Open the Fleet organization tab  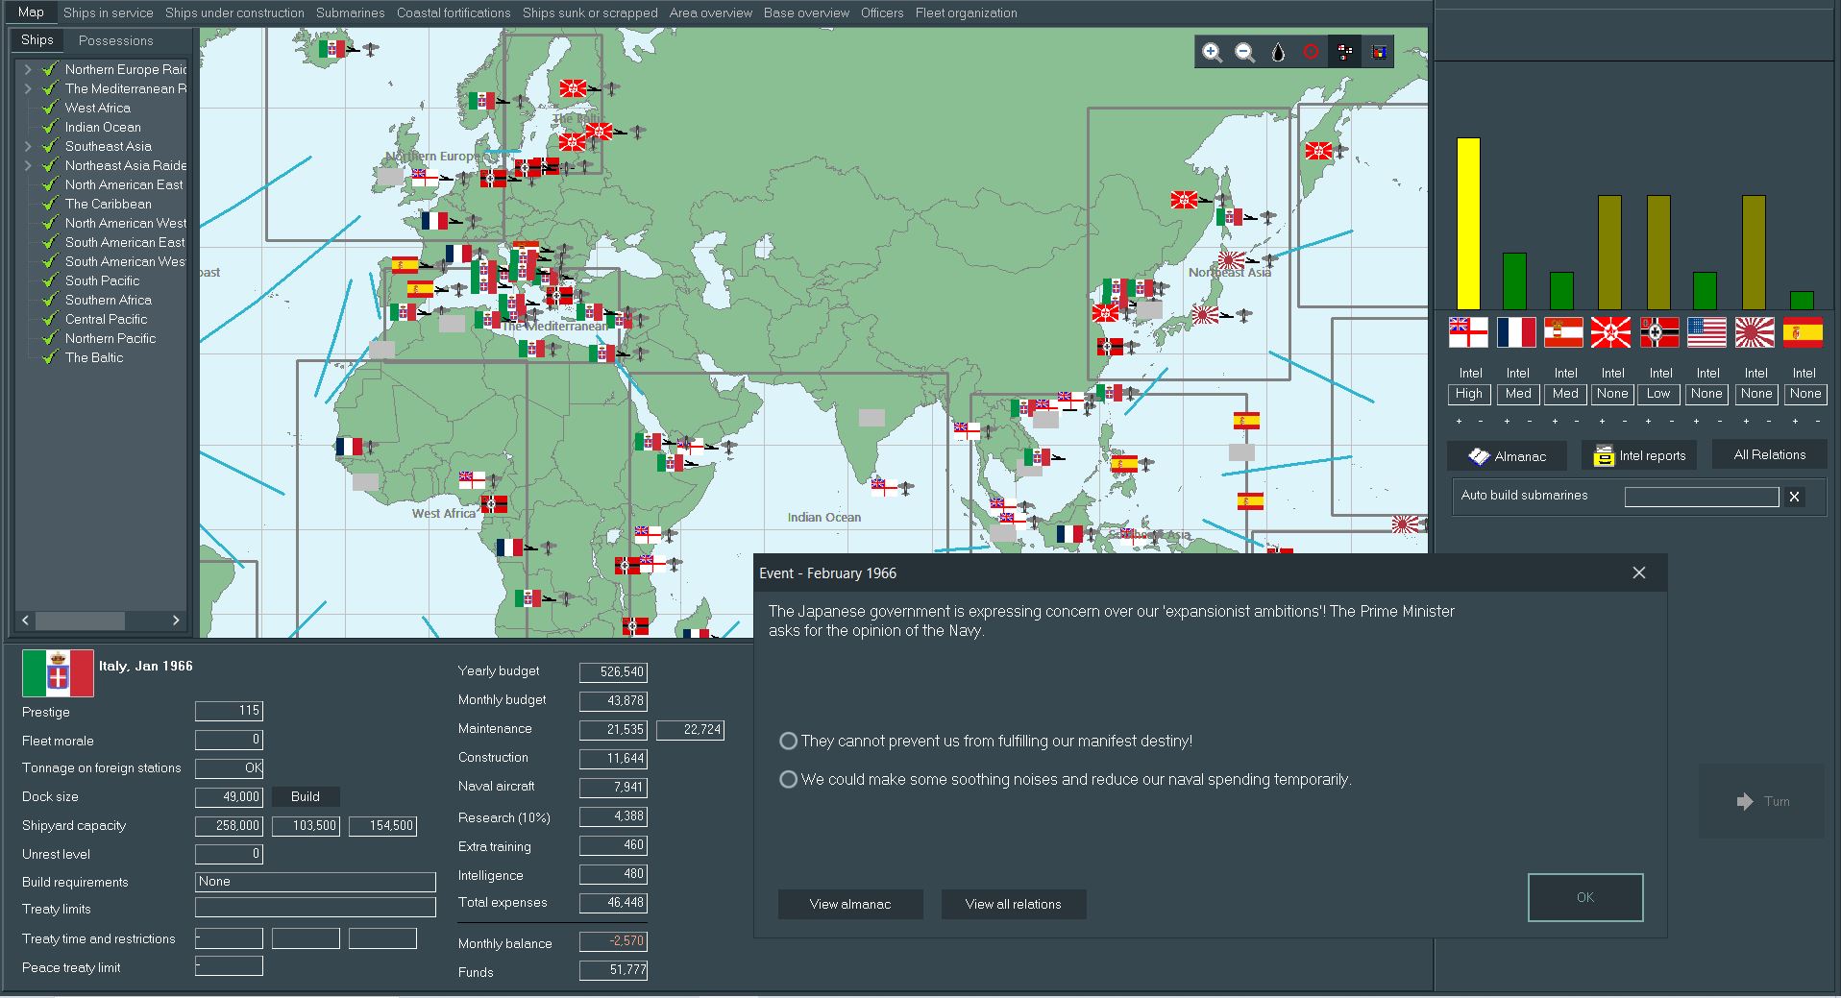tap(966, 12)
